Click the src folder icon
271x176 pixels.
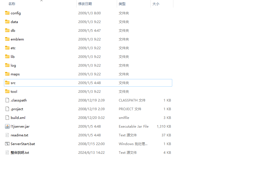pos(7,83)
